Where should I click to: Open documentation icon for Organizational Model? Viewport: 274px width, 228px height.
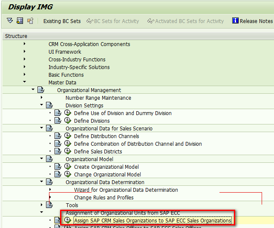coord(49,159)
